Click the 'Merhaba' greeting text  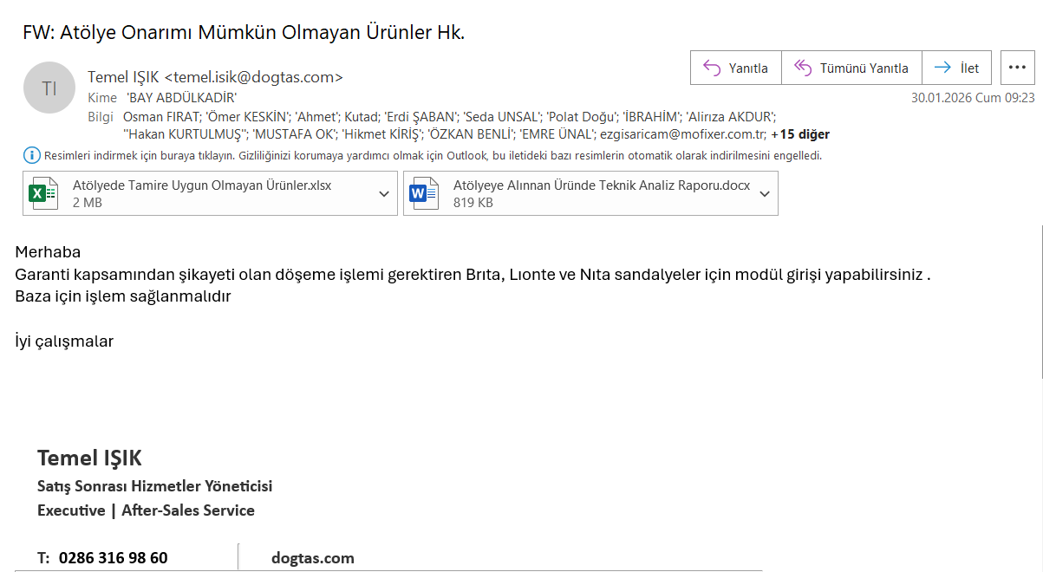(x=48, y=252)
